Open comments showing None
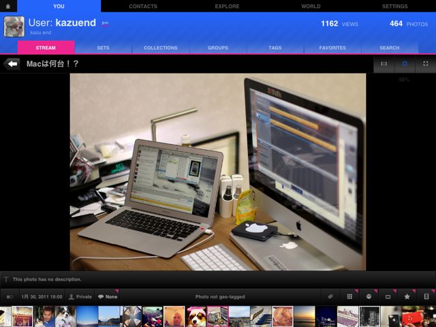The width and height of the screenshot is (436, 327). [108, 297]
